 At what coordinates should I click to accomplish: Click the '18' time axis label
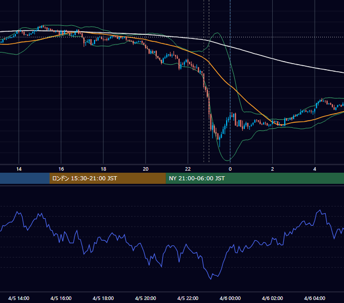(x=103, y=169)
